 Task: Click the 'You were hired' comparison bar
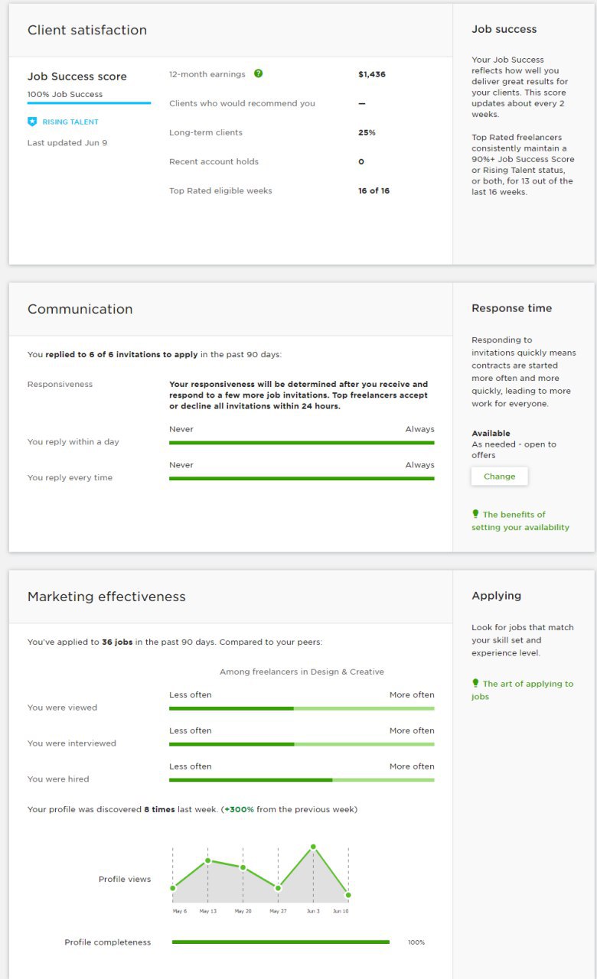[x=302, y=779]
